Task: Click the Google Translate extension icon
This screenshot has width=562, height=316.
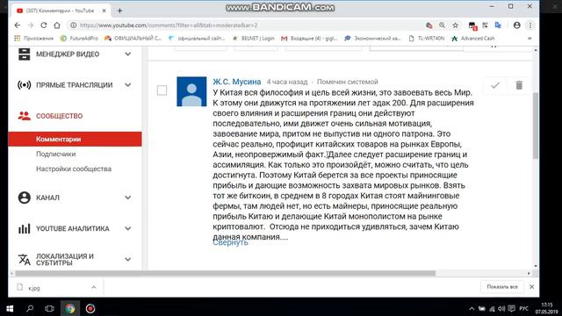Action: pos(498,25)
